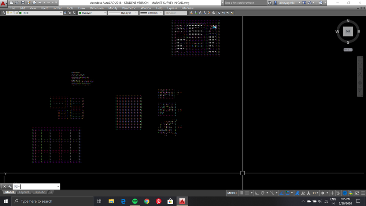Click the Customize wrench icon in command line
366x206 pixels.
(x=10, y=186)
